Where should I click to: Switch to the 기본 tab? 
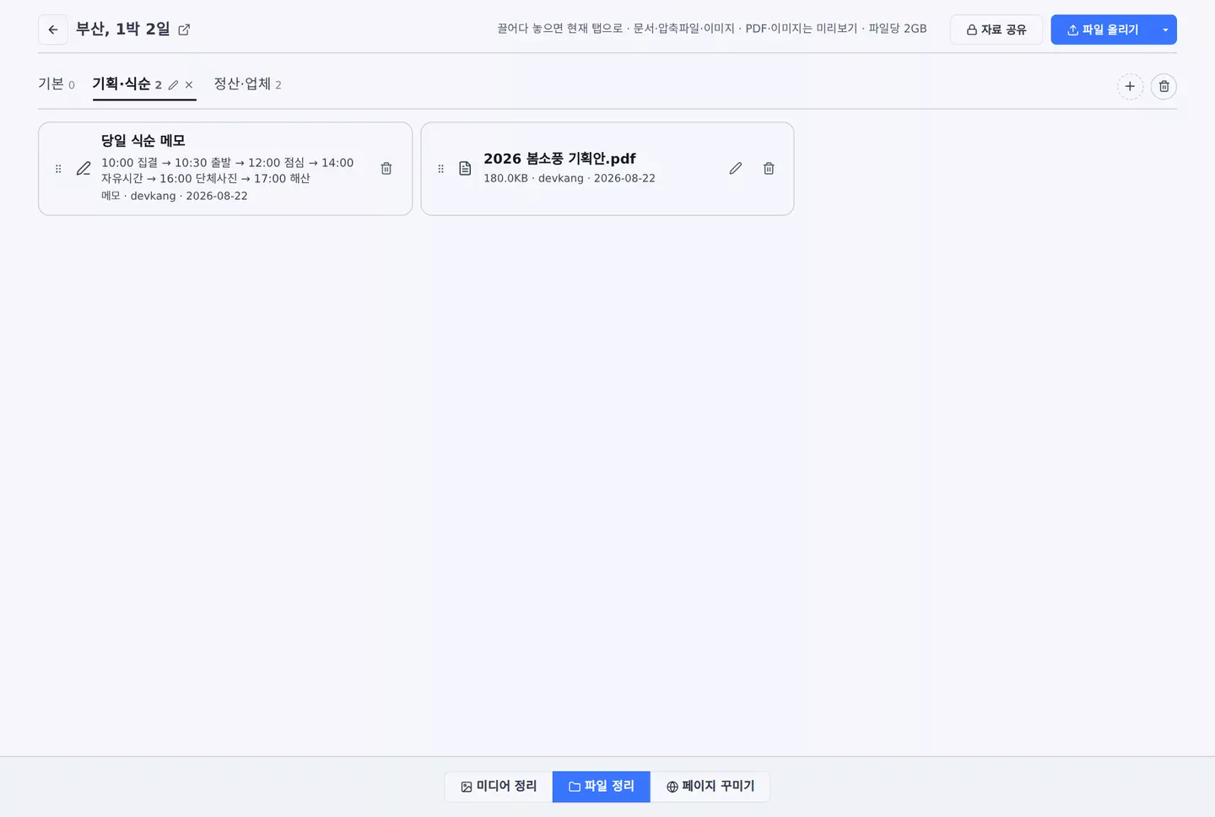(57, 84)
